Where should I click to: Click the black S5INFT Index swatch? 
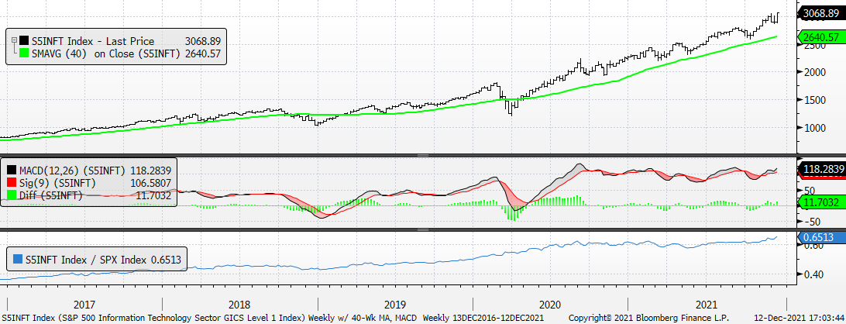(24, 41)
